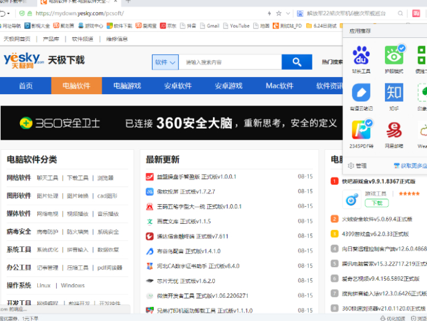Open the 视频播放 category link
This screenshot has height=321, width=427.
pos(77,214)
